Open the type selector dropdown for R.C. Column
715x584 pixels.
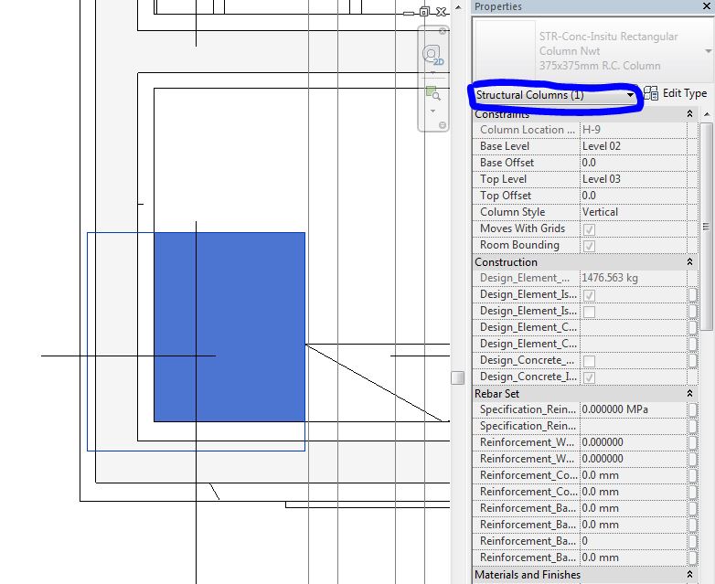click(x=709, y=50)
